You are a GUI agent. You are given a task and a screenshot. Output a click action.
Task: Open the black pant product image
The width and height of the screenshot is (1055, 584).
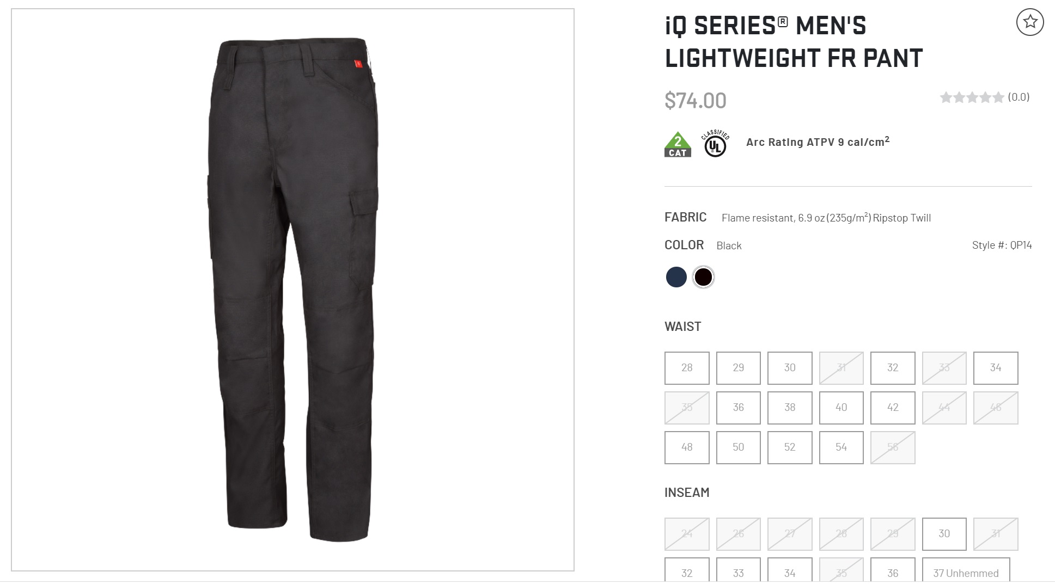pyautogui.click(x=293, y=290)
